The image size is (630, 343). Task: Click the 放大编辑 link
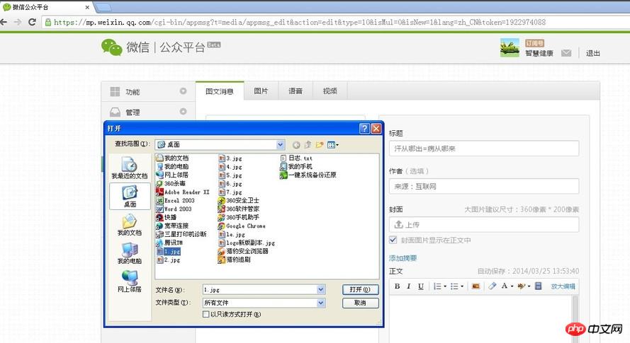(563, 286)
